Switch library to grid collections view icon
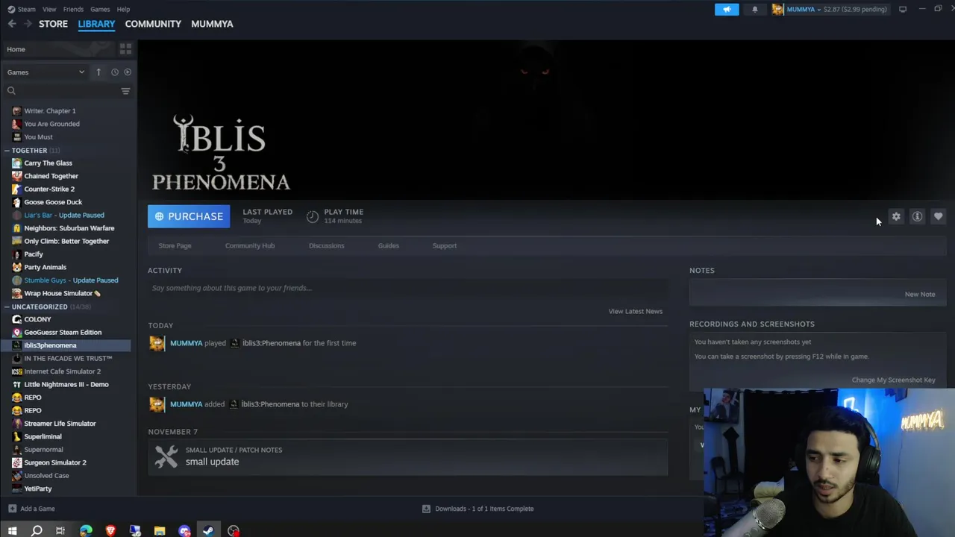This screenshot has height=537, width=955. point(125,49)
